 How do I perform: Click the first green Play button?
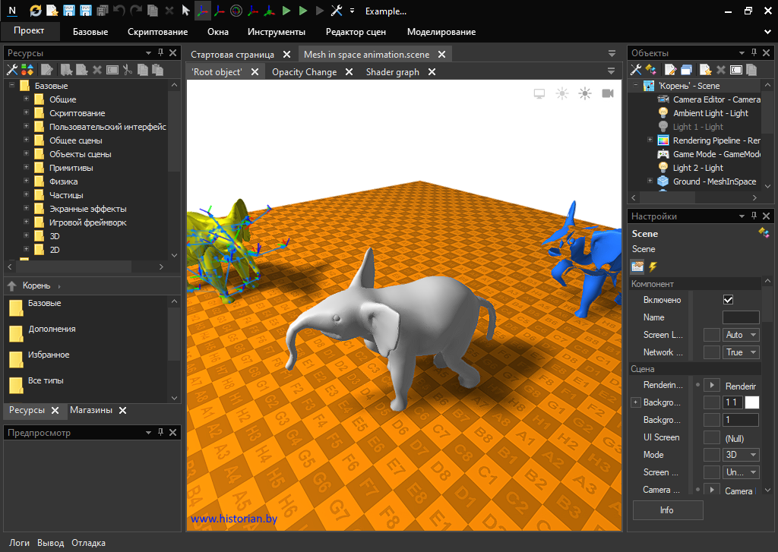click(x=286, y=11)
